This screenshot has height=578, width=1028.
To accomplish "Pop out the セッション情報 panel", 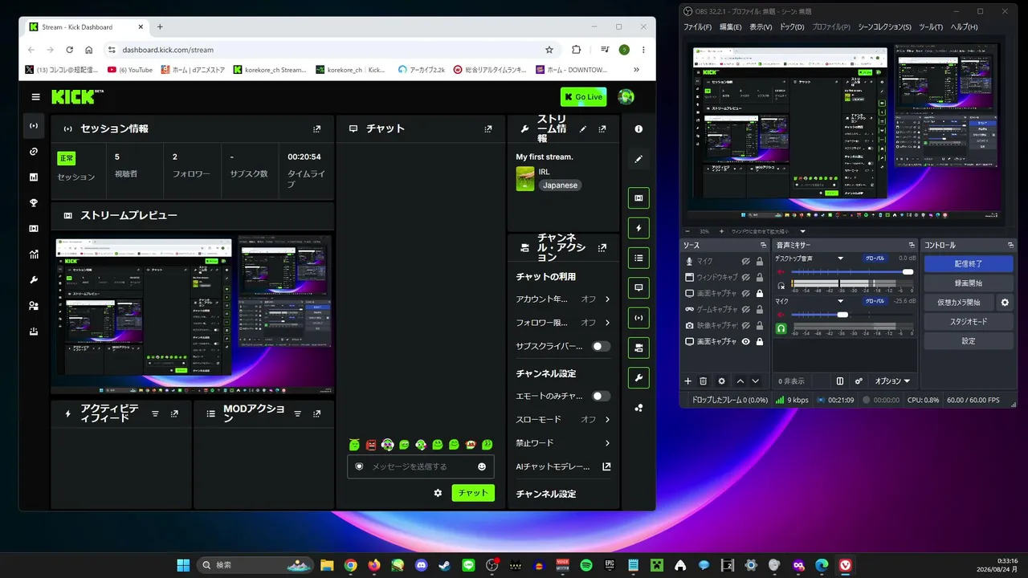I will [317, 128].
